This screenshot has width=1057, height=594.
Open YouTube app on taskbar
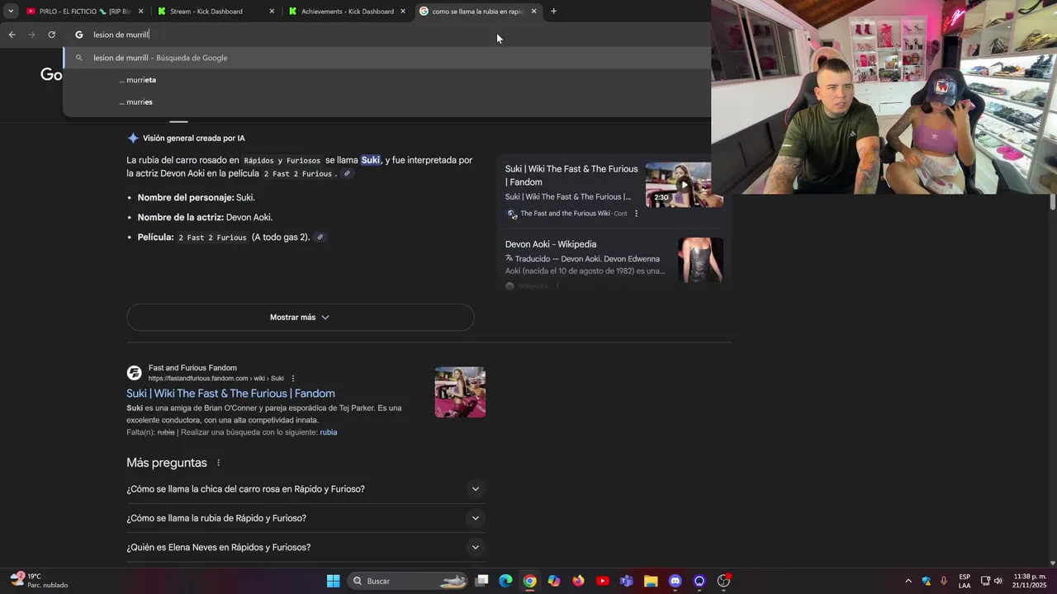click(x=603, y=581)
